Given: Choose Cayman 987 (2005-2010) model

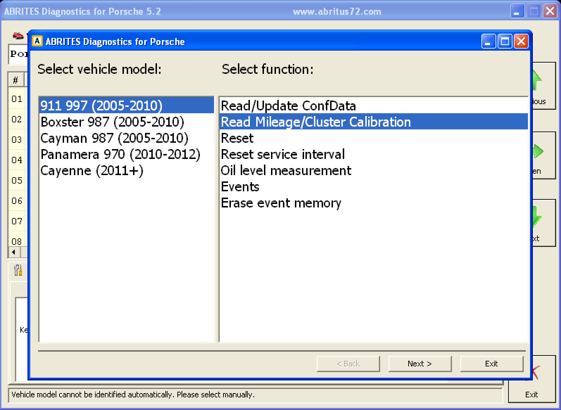Looking at the screenshot, I should pyautogui.click(x=126, y=138).
